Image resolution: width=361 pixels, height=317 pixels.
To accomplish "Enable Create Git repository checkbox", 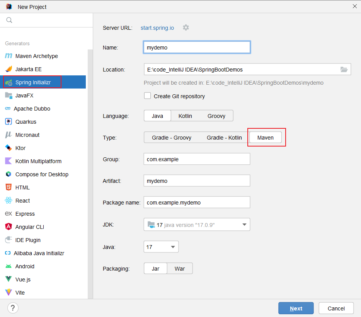I will tap(147, 96).
